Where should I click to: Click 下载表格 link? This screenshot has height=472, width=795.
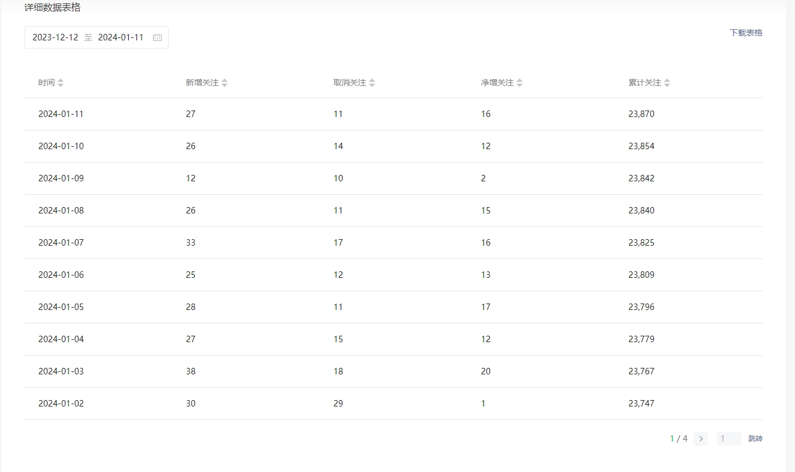click(746, 33)
